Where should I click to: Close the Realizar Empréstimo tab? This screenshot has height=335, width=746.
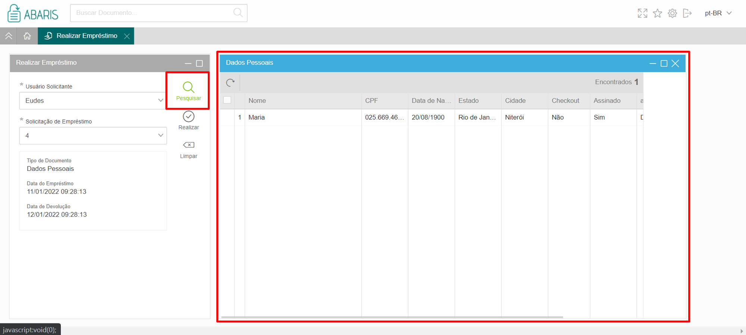click(127, 36)
